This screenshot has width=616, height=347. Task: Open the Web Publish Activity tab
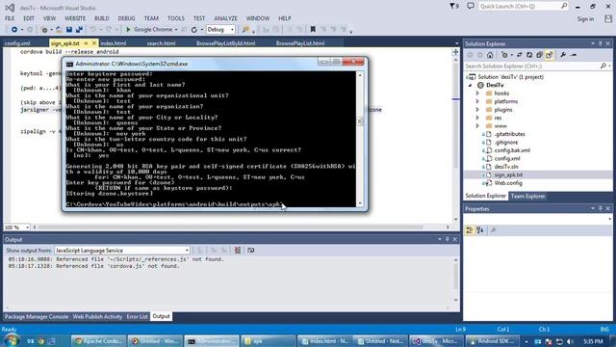point(97,316)
